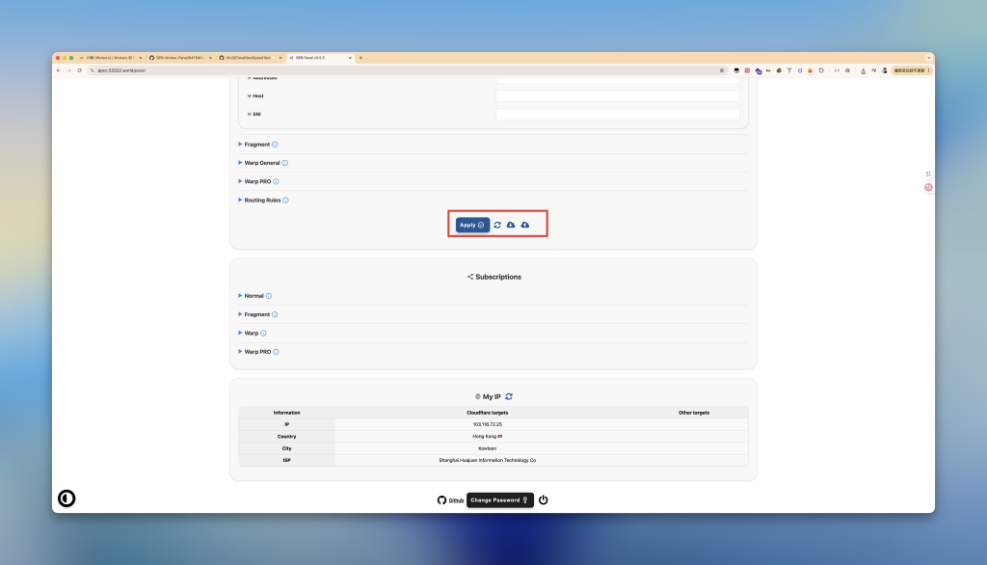Click the first cloud icon after Apply
Viewport: 987px width, 565px height.
tap(511, 225)
